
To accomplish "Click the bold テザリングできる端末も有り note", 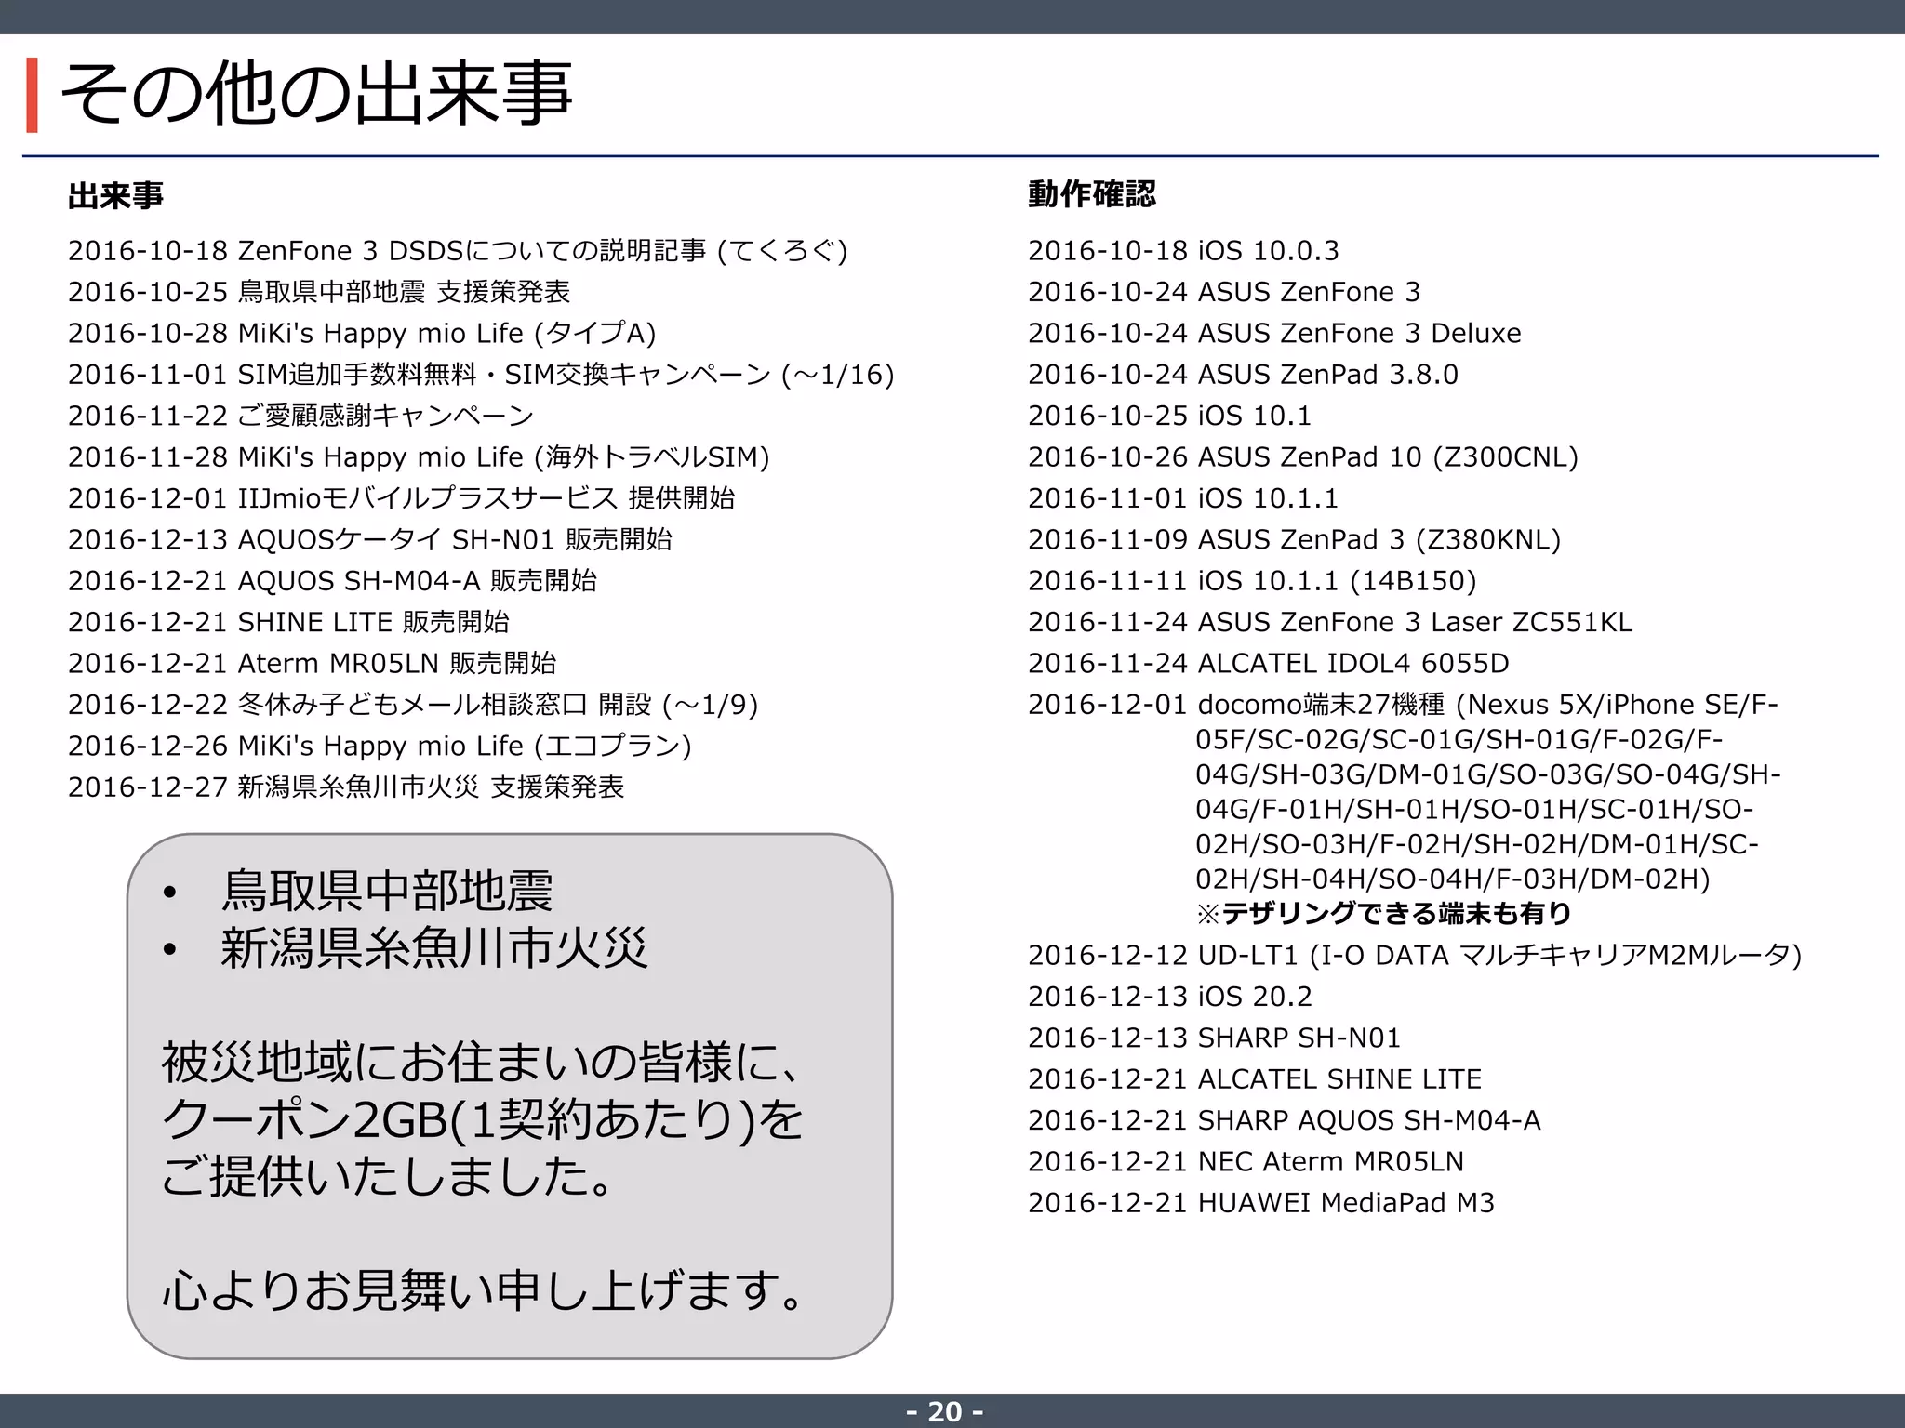I will pyautogui.click(x=1383, y=914).
